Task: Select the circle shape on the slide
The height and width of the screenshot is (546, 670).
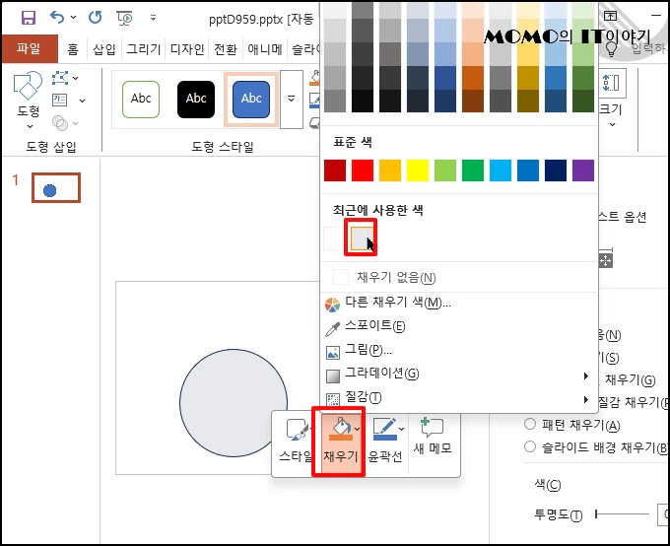Action: (x=234, y=403)
